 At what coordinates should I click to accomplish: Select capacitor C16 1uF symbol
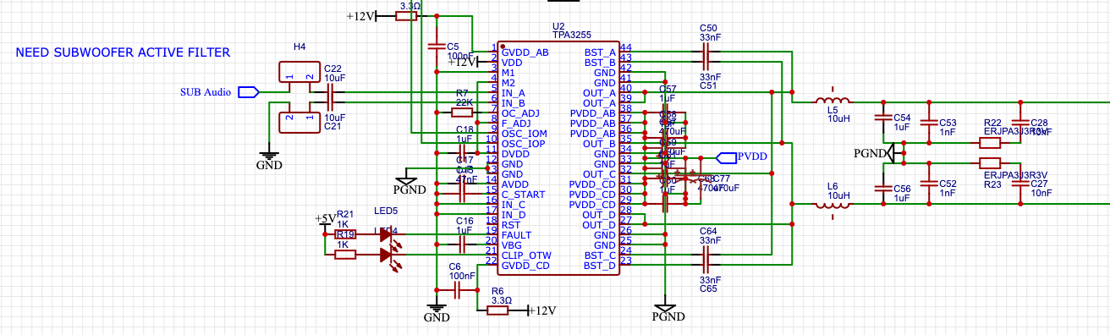[462, 244]
